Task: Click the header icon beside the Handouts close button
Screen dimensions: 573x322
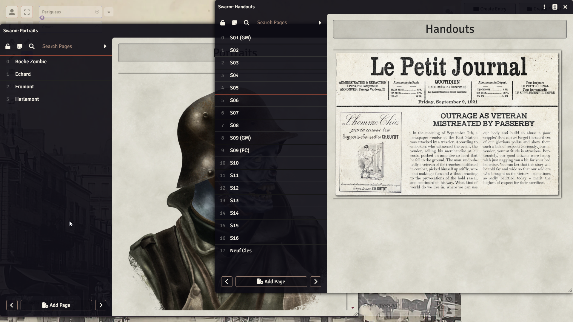Action: click(x=555, y=7)
